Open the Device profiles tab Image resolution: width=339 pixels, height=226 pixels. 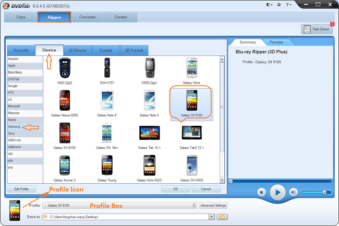tap(50, 50)
